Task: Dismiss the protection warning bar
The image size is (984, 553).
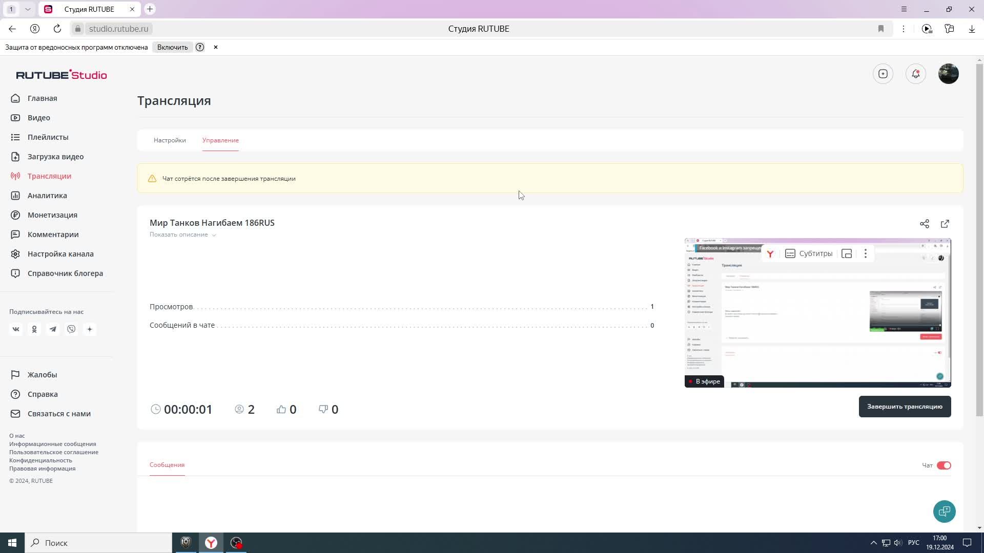Action: pos(216,47)
